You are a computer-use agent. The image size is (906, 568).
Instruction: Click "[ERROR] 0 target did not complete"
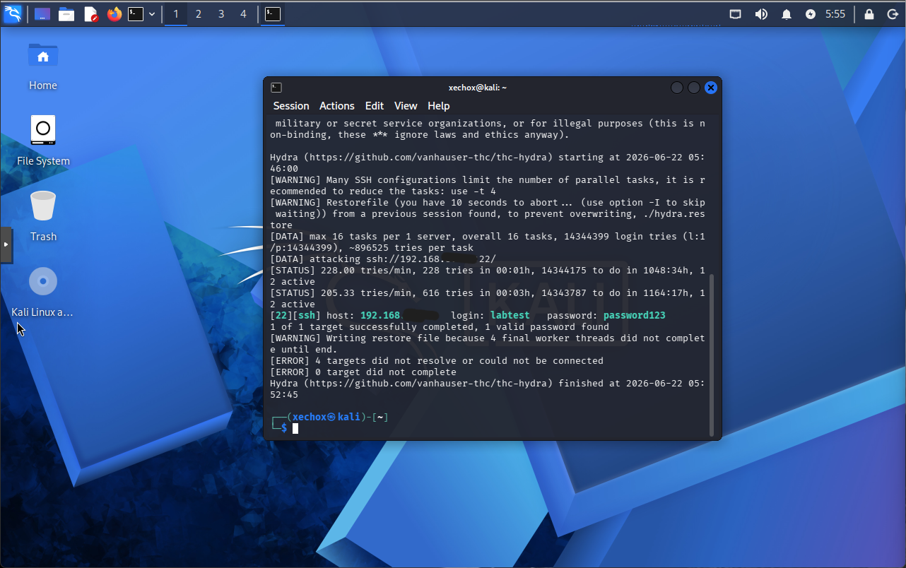pyautogui.click(x=363, y=372)
